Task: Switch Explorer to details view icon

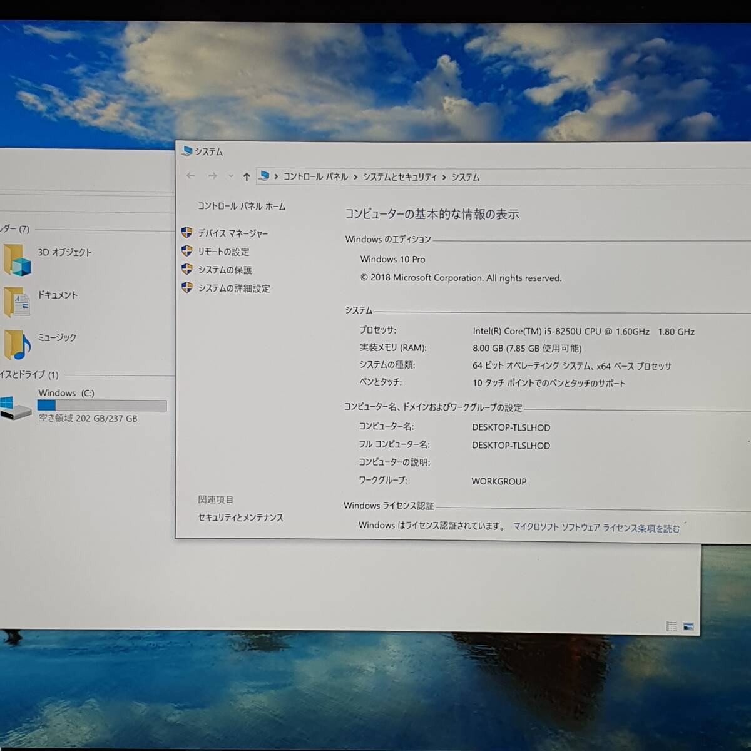Action: tap(671, 626)
